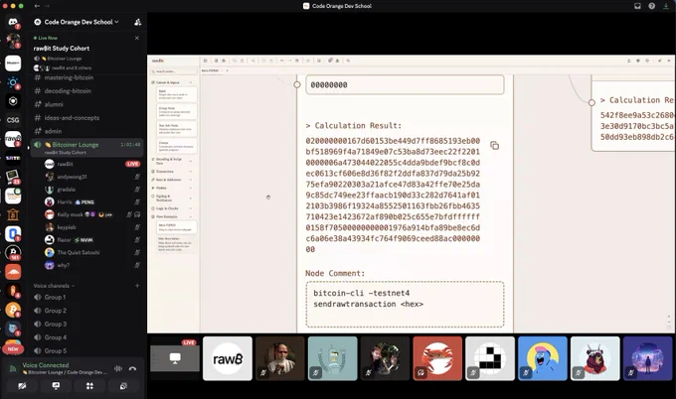The height and width of the screenshot is (399, 676).
Task: Click search nodes field in rawBit sidebar
Action: [174, 71]
